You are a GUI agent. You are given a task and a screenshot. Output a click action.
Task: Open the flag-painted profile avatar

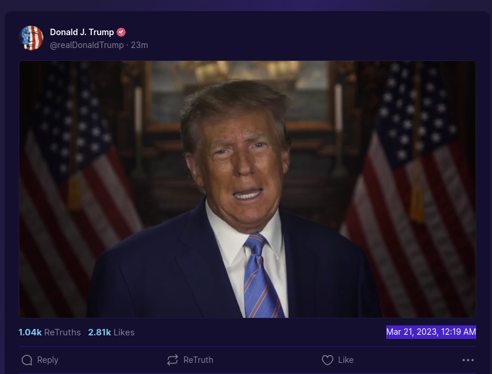(31, 38)
